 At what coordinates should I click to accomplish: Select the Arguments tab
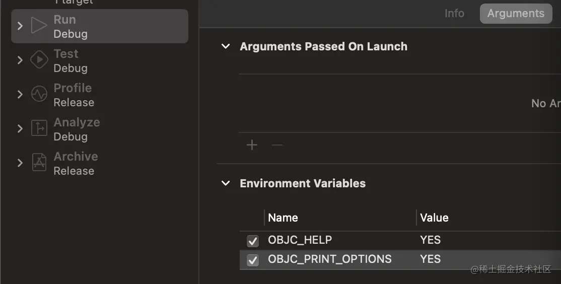click(x=516, y=14)
